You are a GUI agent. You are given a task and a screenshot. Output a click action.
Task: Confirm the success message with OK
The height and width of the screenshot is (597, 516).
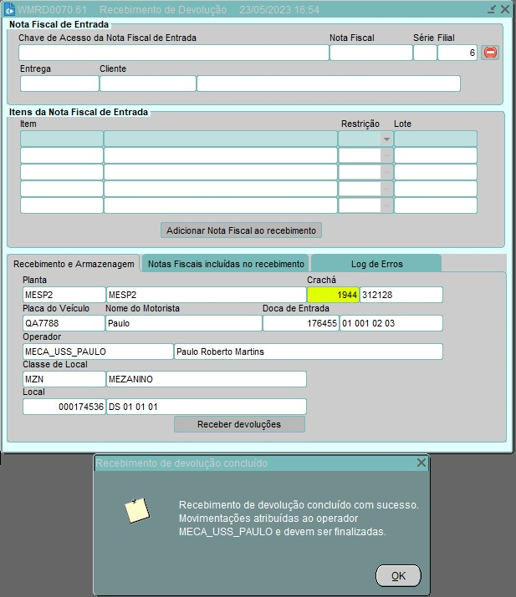[398, 575]
